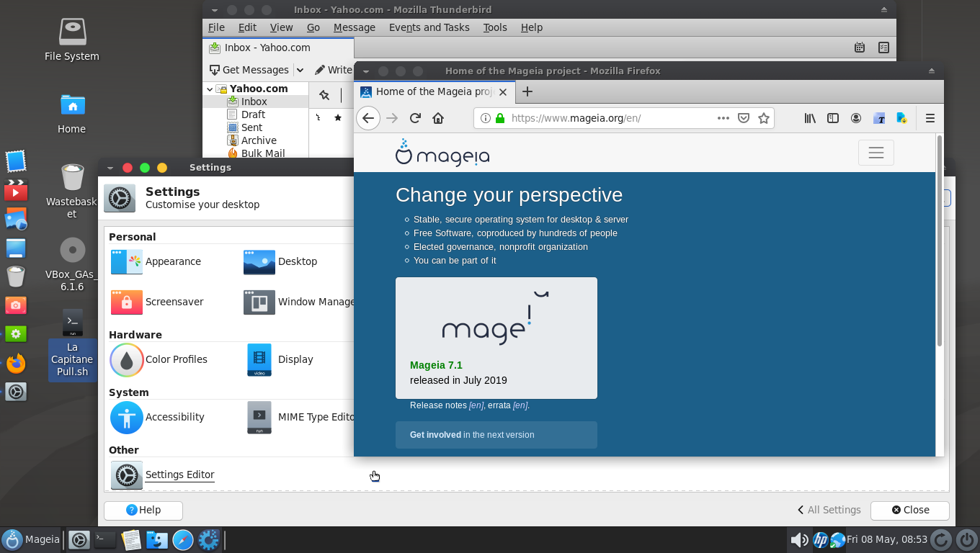980x553 pixels.
Task: Open MIME Type Editor
Action: (300, 417)
